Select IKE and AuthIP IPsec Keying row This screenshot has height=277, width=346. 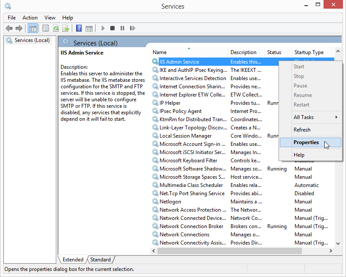tap(215, 70)
